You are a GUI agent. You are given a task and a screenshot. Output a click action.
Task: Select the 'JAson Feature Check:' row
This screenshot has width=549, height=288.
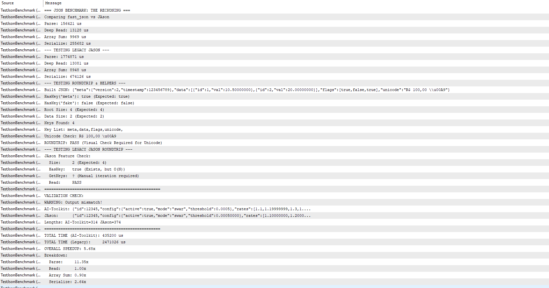pos(274,156)
